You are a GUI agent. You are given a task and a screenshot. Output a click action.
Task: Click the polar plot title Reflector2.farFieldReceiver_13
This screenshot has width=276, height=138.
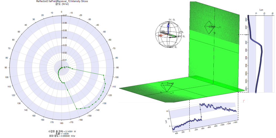click(x=61, y=1)
